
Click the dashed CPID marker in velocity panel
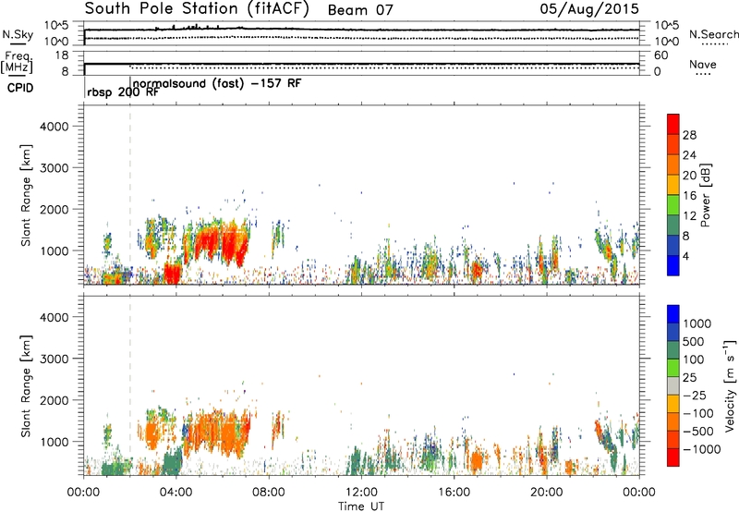[x=130, y=385]
